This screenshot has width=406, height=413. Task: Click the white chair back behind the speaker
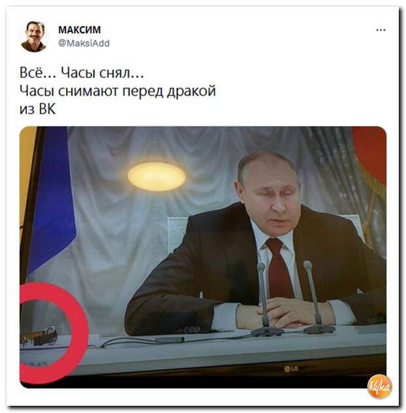177,235
